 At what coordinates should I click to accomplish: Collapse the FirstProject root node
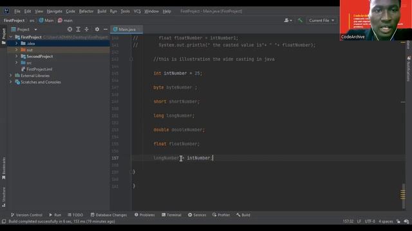(x=11, y=37)
